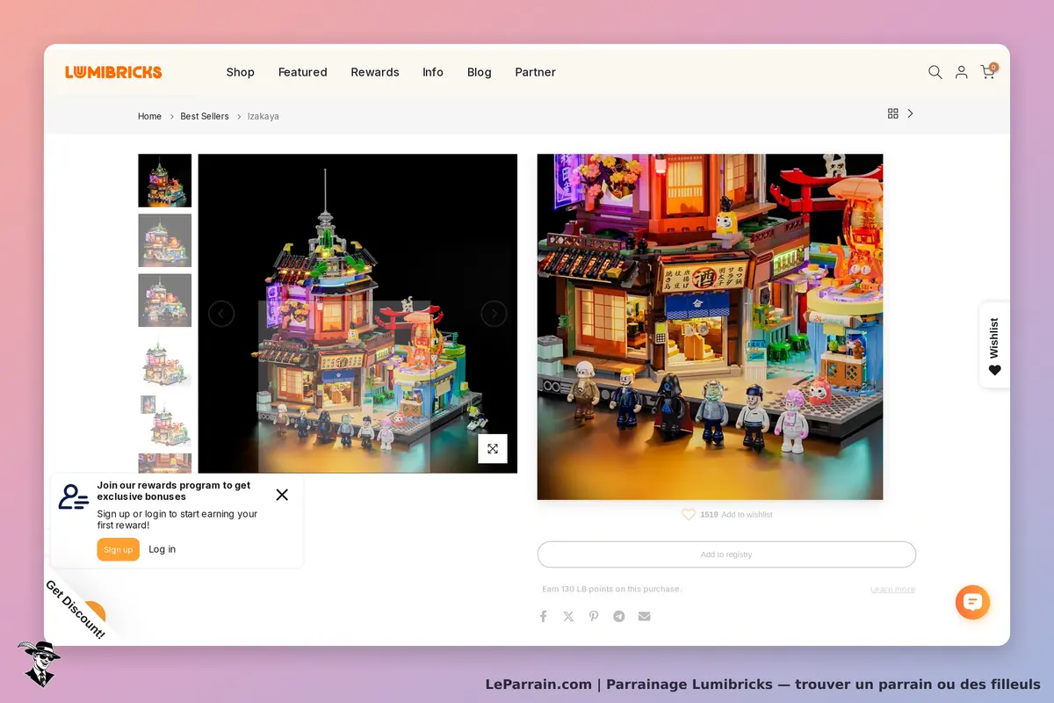Open the account user icon
This screenshot has height=703, width=1054.
coord(962,72)
